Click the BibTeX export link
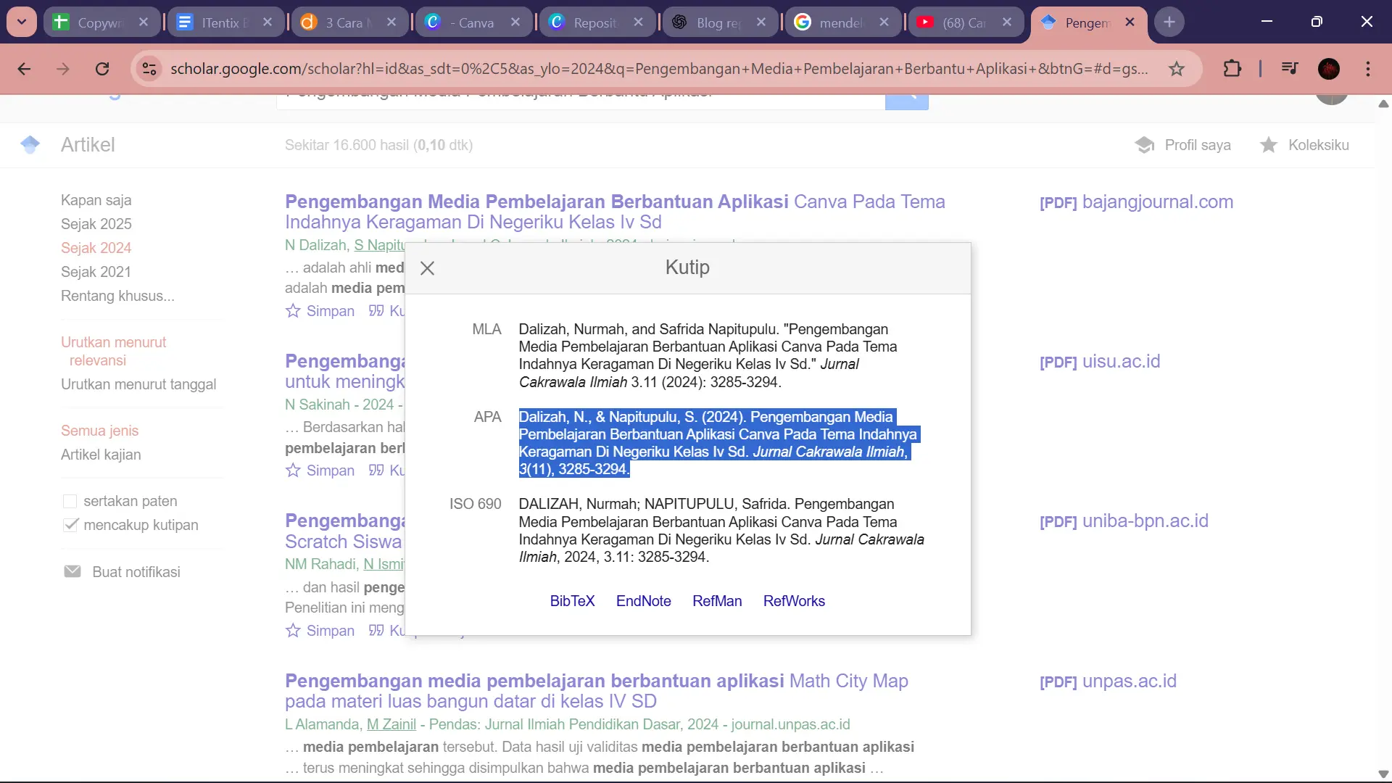 point(572,601)
